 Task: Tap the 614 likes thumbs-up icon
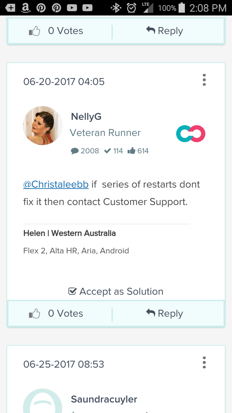(x=131, y=150)
